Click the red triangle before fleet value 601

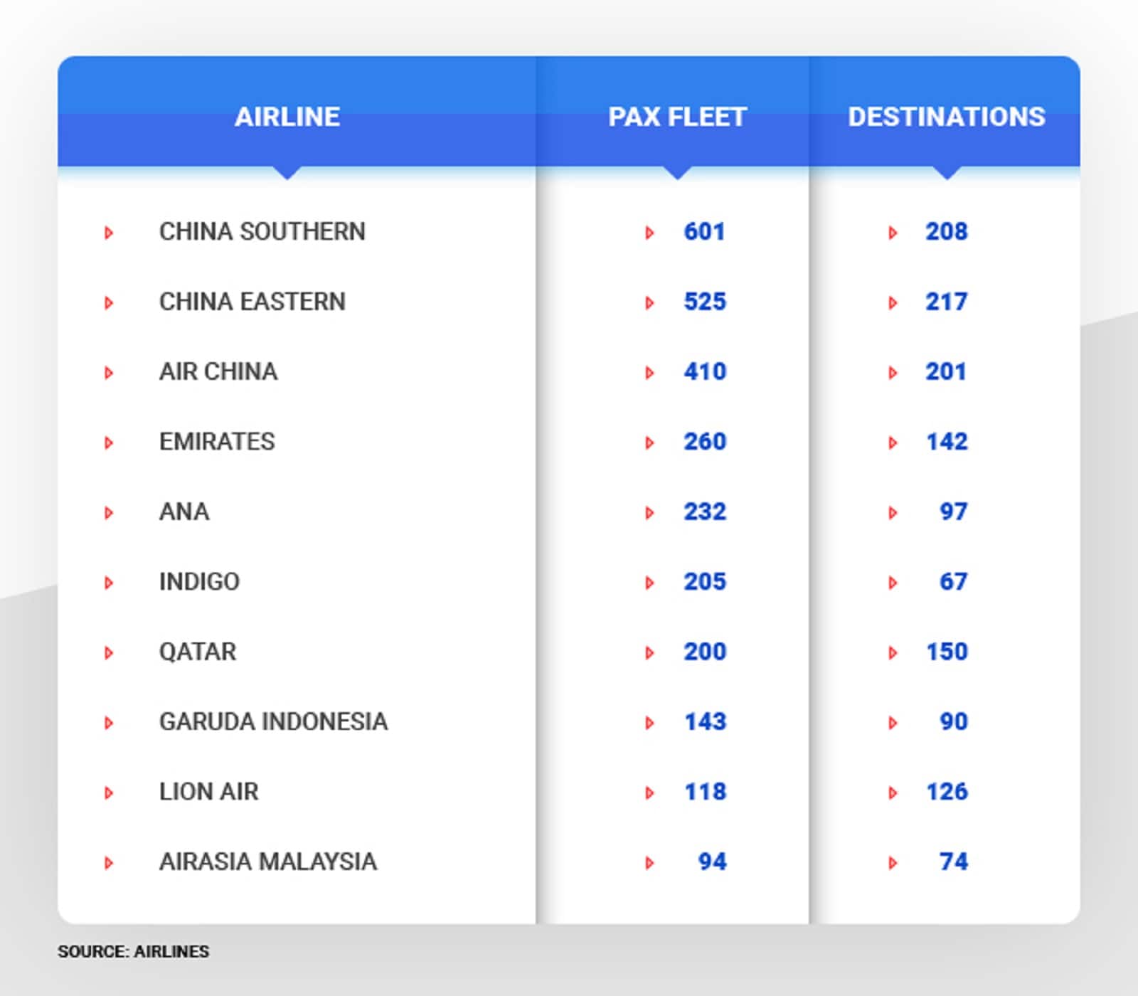649,233
